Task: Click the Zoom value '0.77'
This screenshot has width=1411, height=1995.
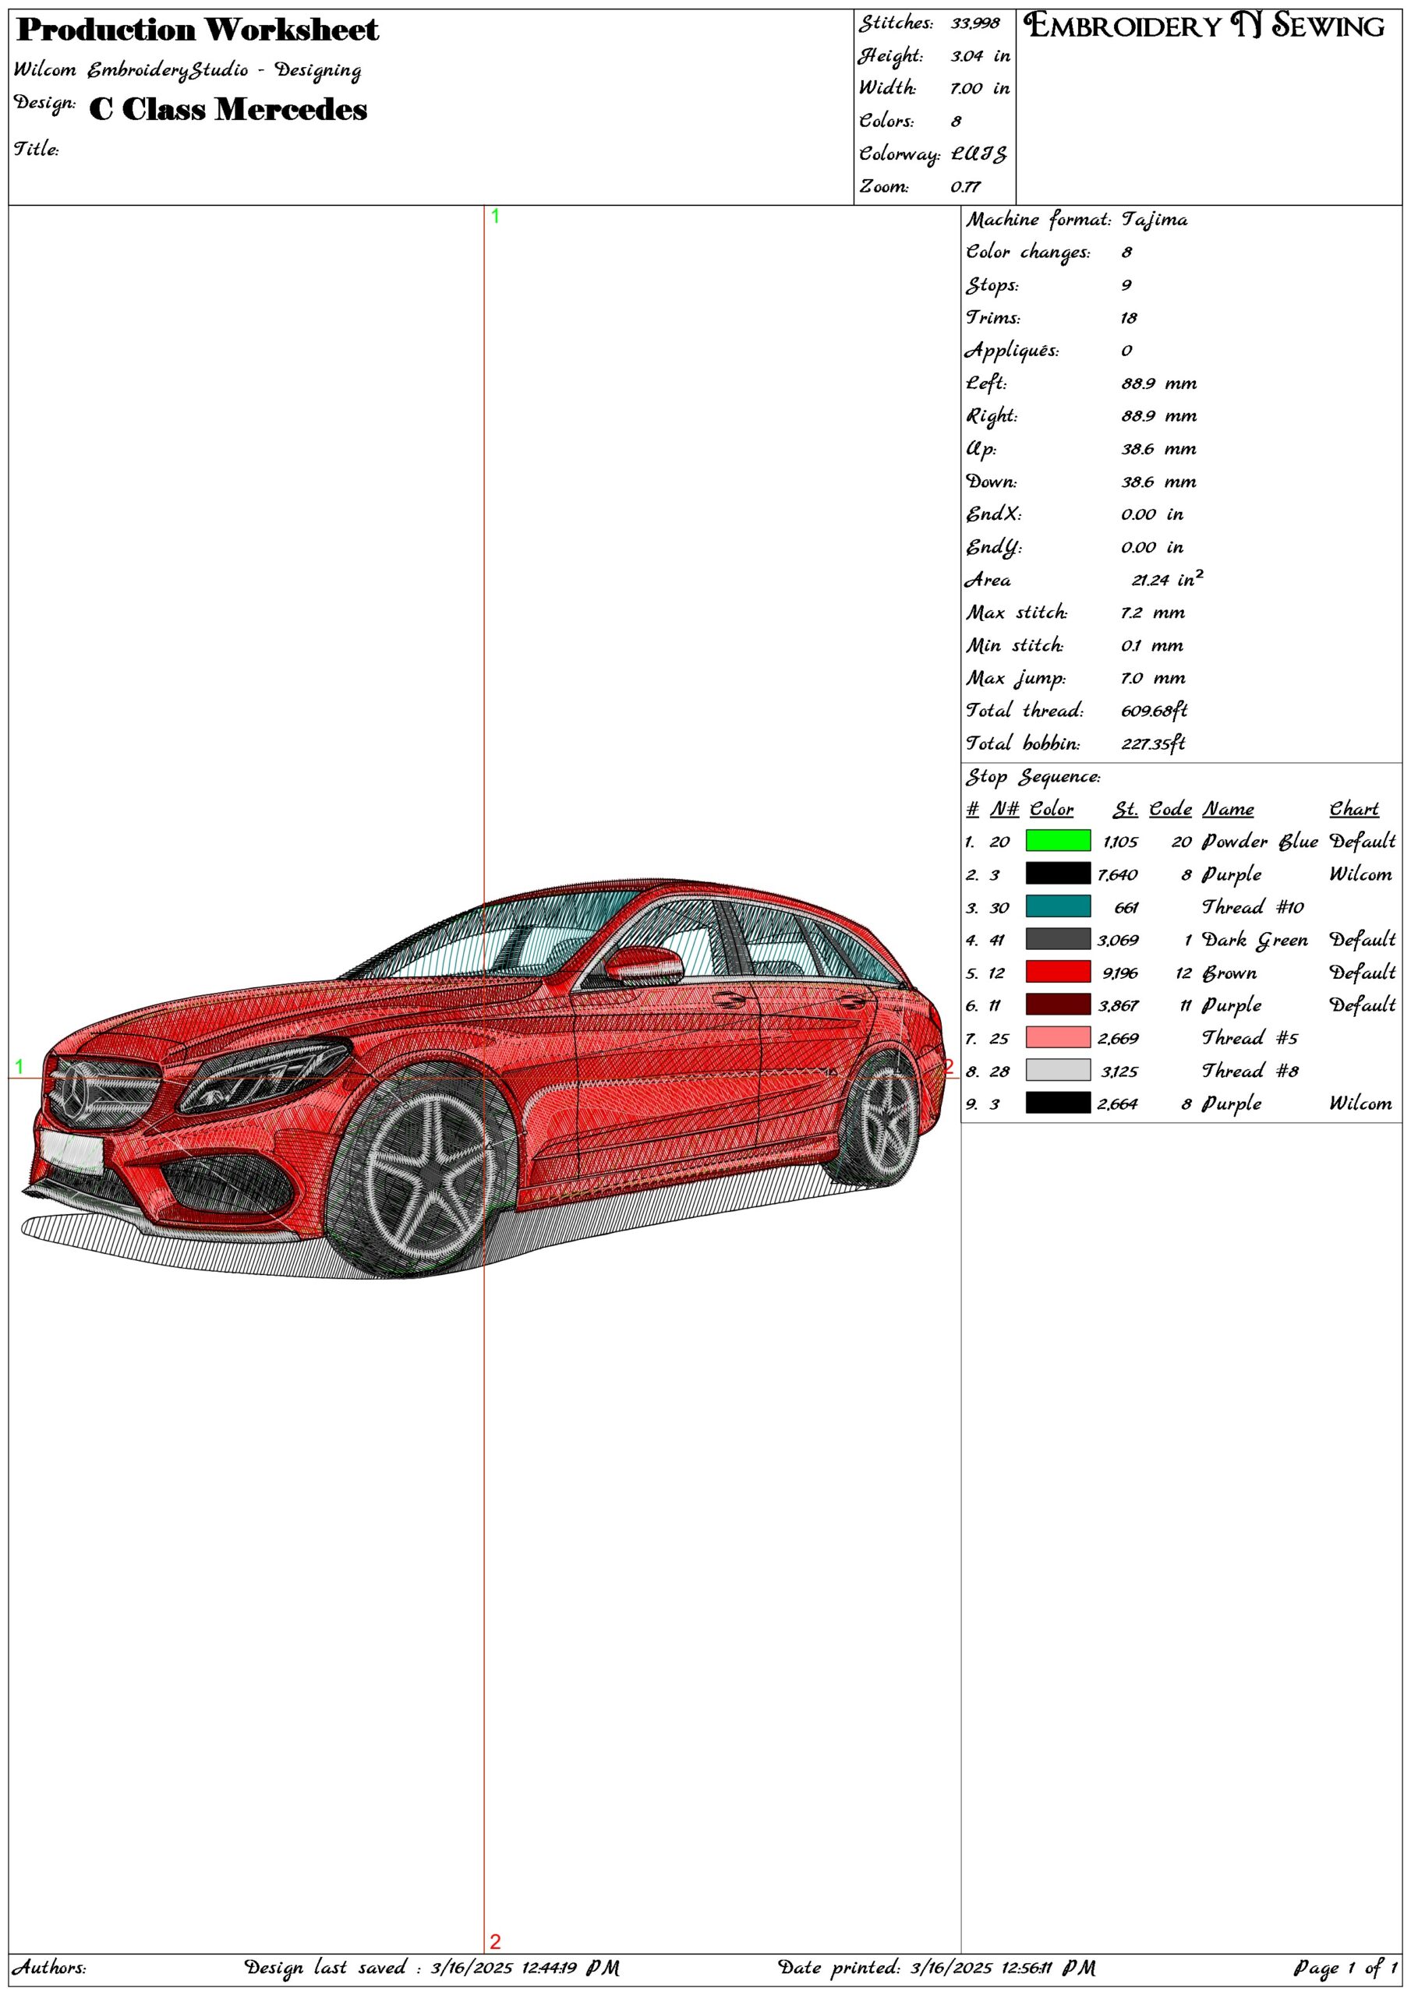Action: [x=965, y=187]
